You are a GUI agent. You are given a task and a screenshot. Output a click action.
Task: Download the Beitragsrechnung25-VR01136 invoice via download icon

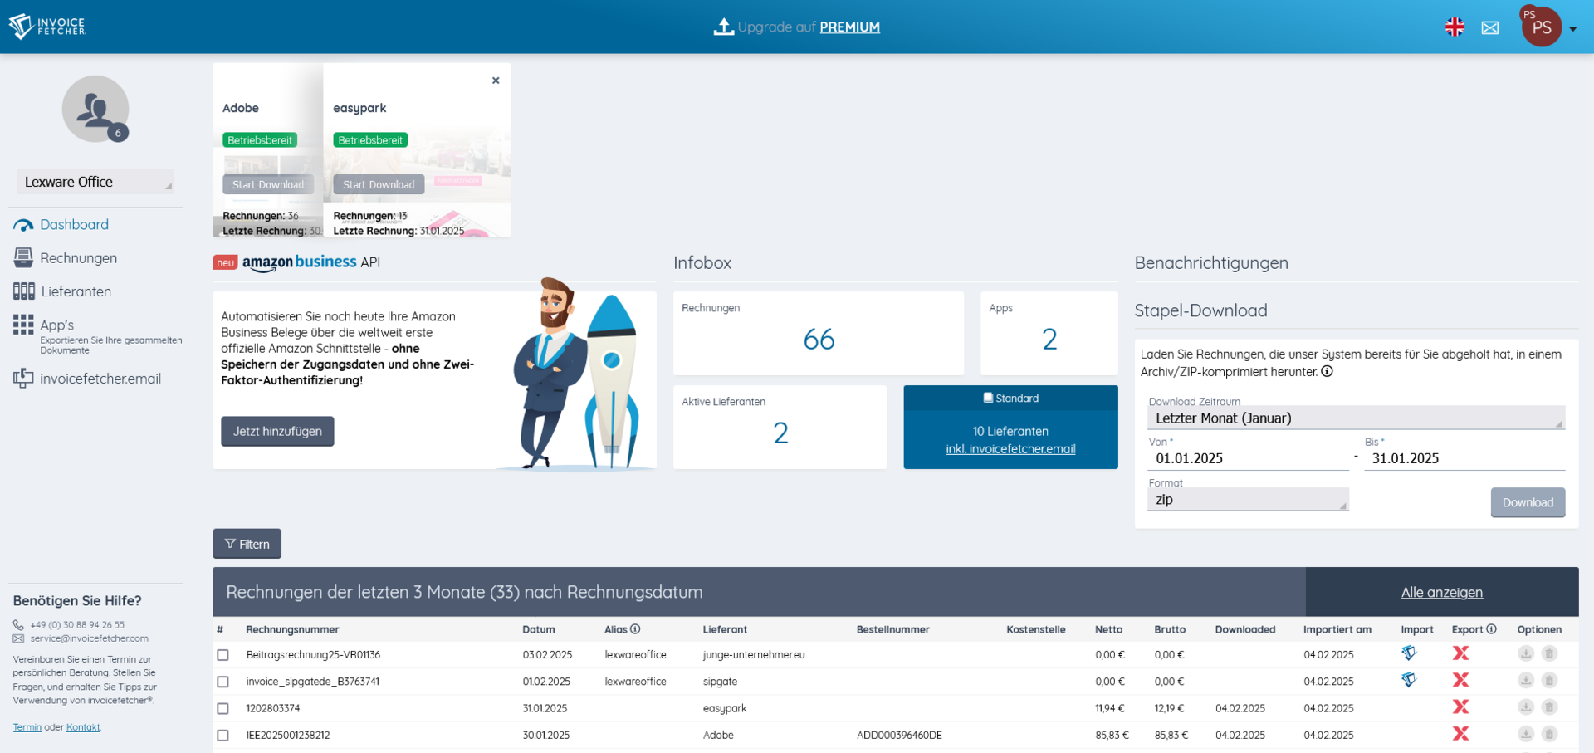click(1526, 654)
